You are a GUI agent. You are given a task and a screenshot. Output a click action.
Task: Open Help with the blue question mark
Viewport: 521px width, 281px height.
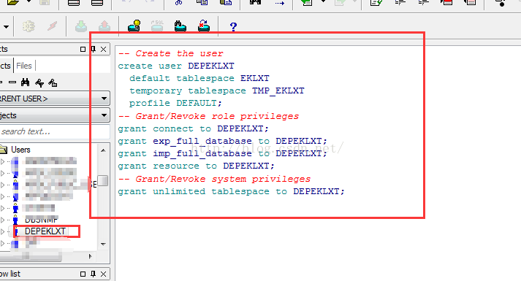click(233, 26)
